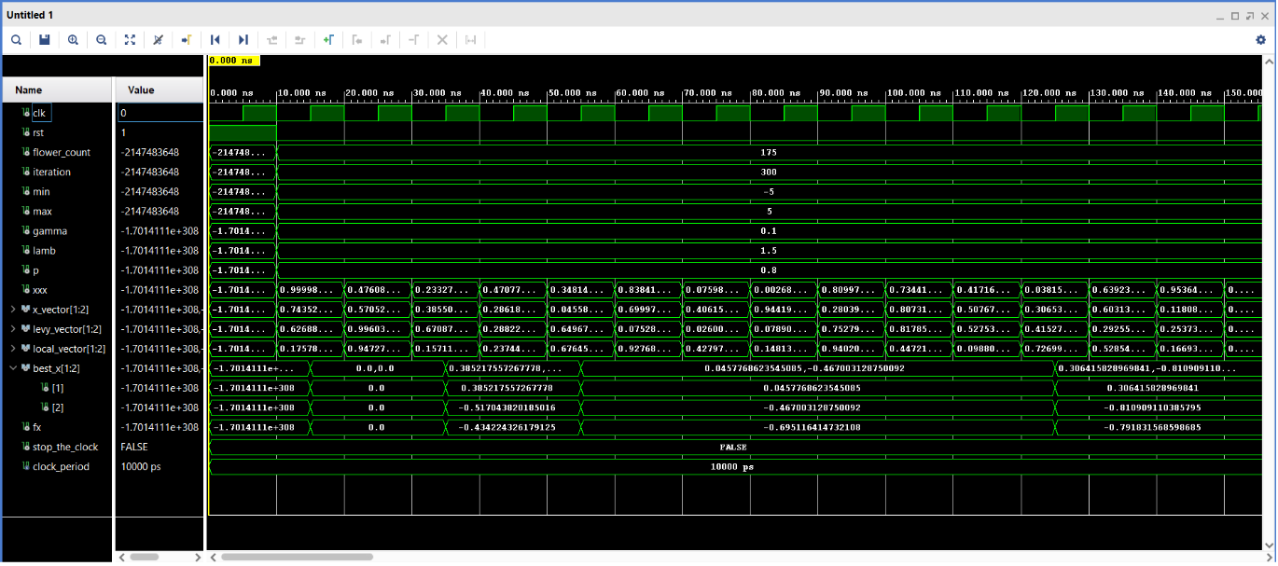Expand the x_vector[1:2] signal
The image size is (1278, 566).
click(x=13, y=309)
